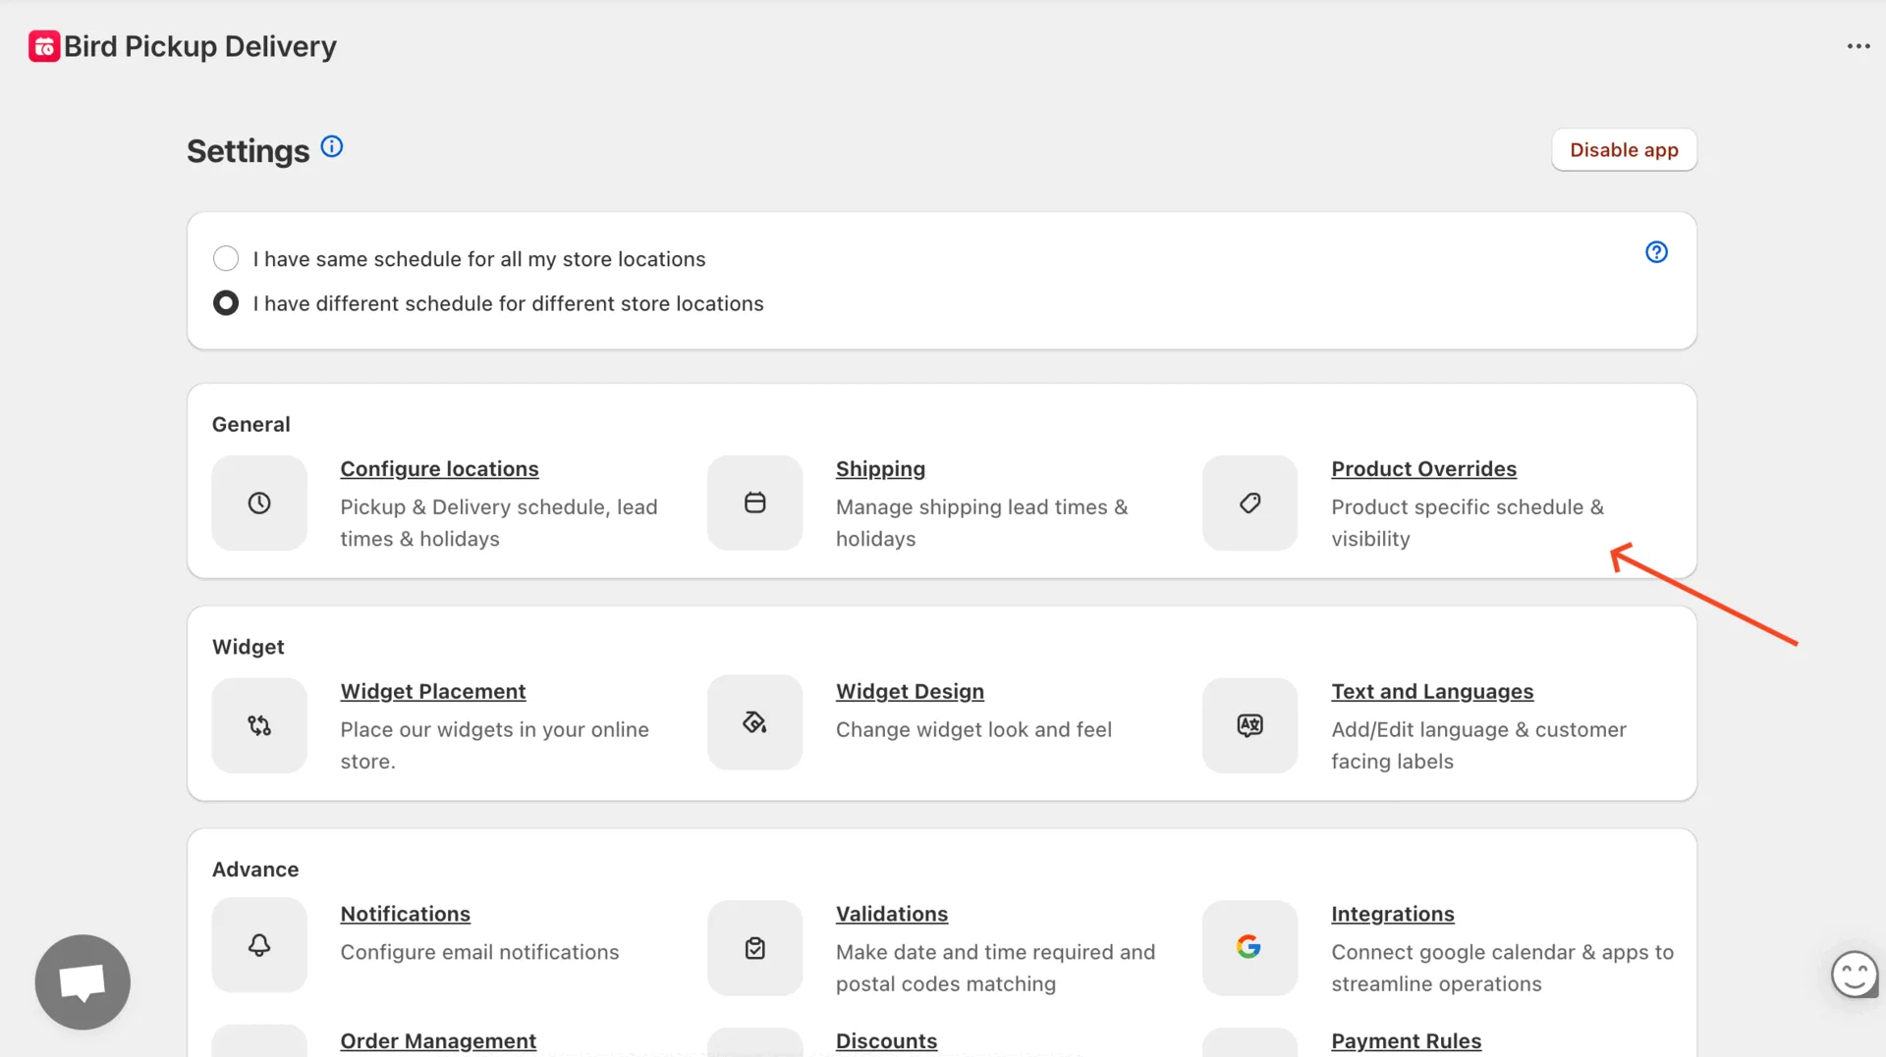1886x1057 pixels.
Task: Click the translate icon for Text and Languages
Action: point(1249,726)
